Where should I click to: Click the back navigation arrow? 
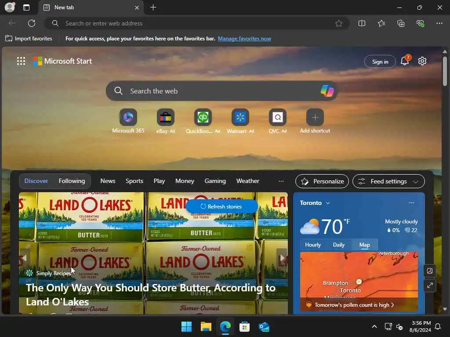(x=12, y=23)
